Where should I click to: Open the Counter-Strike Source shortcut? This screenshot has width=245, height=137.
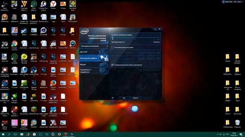pos(43,6)
